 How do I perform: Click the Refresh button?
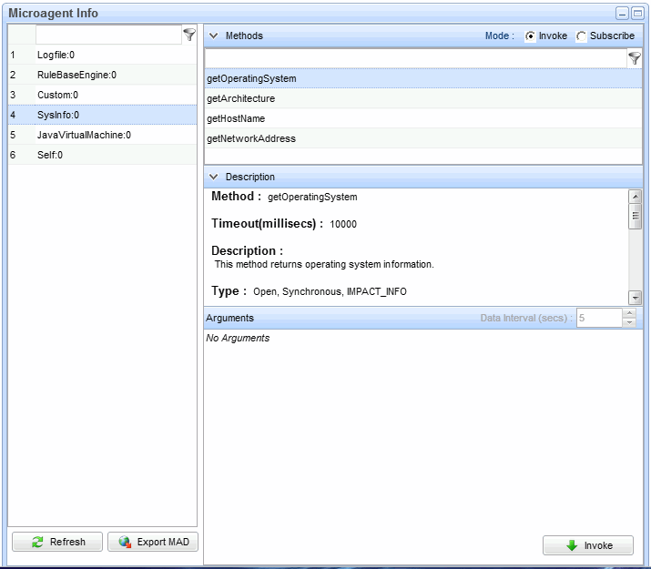pos(57,542)
